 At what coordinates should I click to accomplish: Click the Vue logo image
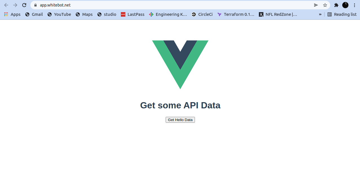point(180,65)
